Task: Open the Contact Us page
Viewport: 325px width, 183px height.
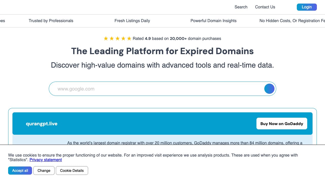Action: (265, 7)
